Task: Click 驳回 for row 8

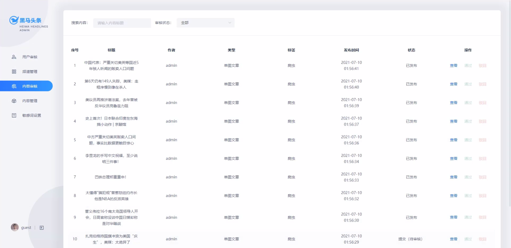Action: (x=482, y=196)
